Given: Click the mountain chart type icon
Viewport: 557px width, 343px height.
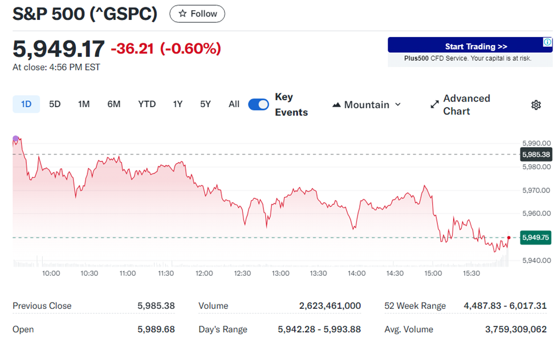Looking at the screenshot, I should (x=338, y=104).
